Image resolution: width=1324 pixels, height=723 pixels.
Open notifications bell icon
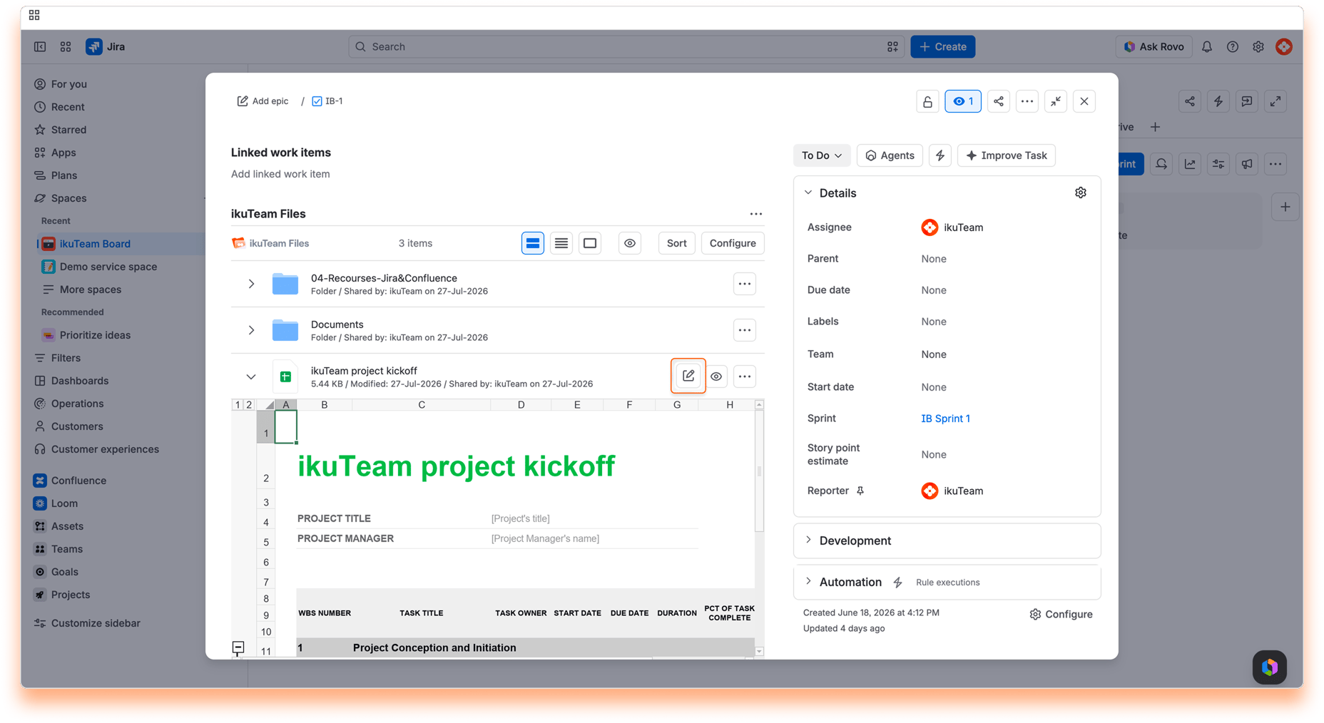[x=1206, y=46]
